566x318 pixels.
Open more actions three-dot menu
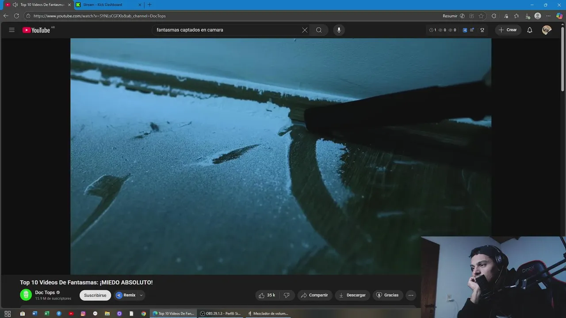pos(411,295)
